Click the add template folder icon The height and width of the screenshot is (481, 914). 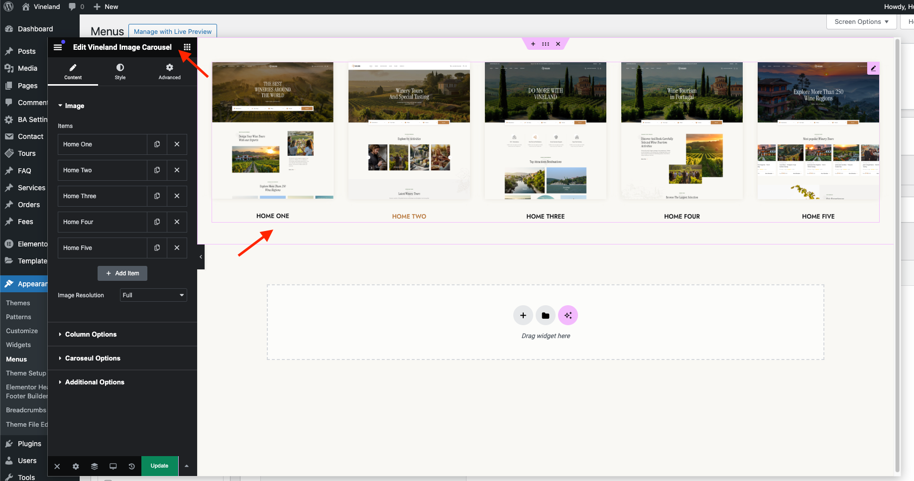pos(546,315)
